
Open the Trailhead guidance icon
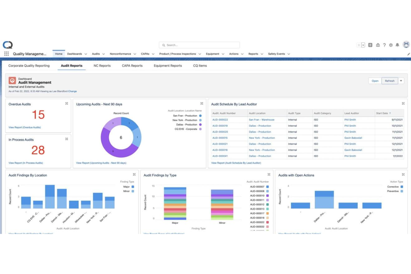point(378,45)
